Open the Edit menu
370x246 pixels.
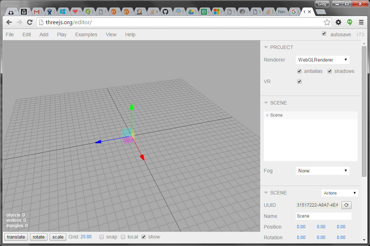[x=27, y=34]
